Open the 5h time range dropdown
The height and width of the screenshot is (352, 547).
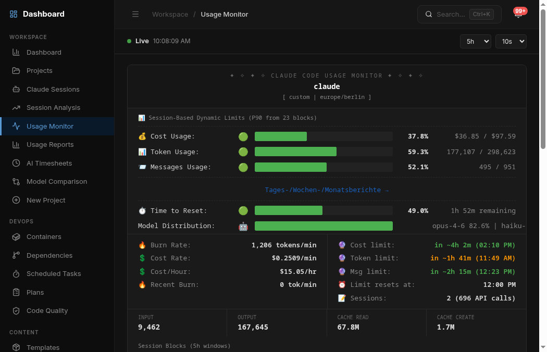point(475,41)
